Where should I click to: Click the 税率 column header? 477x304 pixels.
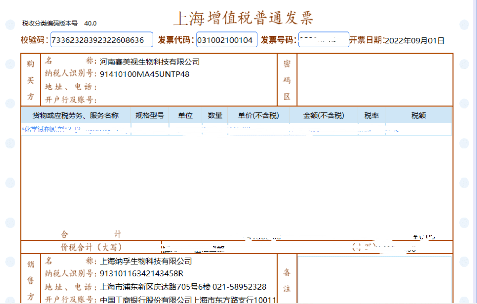(371, 116)
